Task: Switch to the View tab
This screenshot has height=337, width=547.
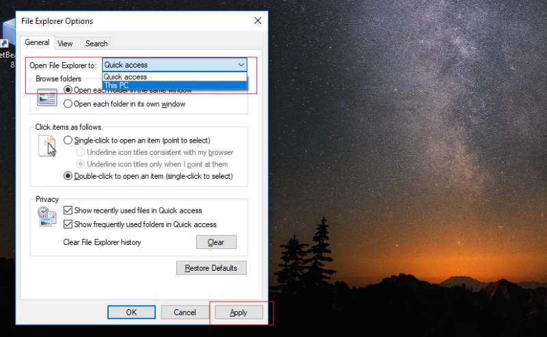Action: click(65, 44)
